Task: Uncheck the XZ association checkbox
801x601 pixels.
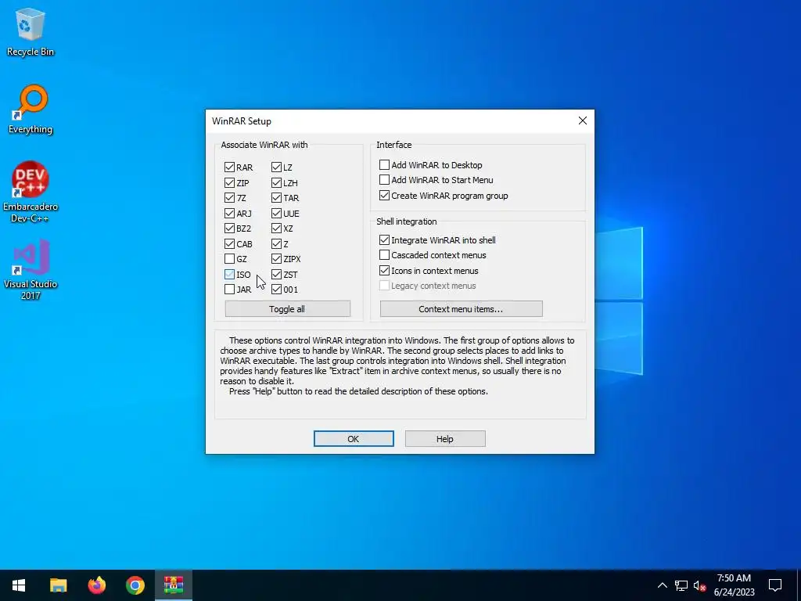Action: click(x=276, y=229)
